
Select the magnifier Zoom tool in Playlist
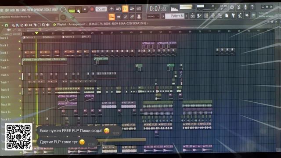(43, 25)
